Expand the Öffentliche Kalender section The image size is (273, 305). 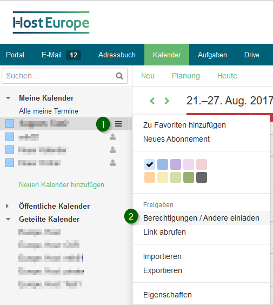[x=8, y=206]
